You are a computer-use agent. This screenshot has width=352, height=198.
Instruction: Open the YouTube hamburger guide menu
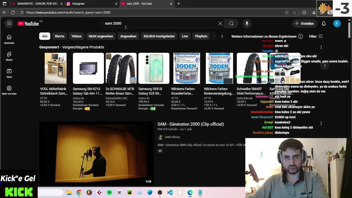(9, 24)
